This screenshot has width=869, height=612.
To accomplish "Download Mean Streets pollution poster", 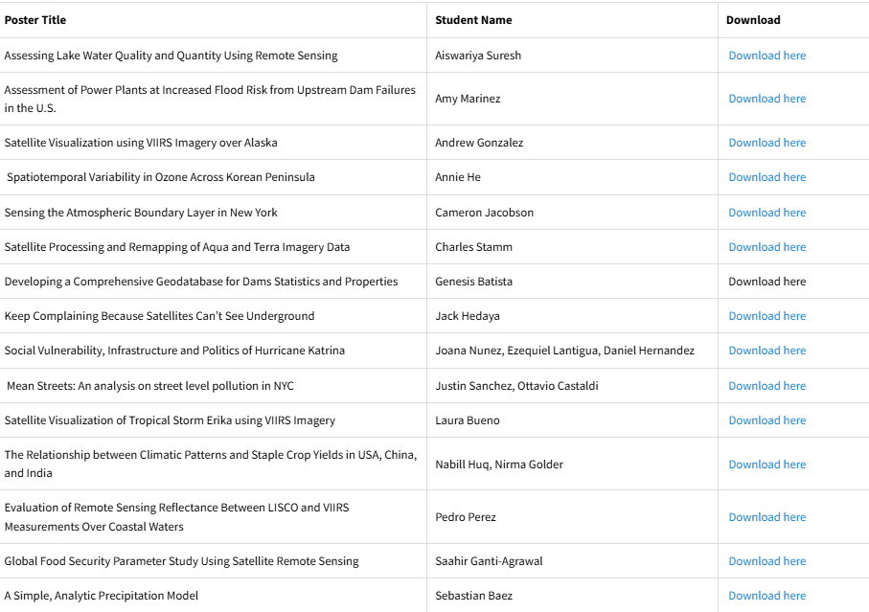I will pyautogui.click(x=766, y=386).
